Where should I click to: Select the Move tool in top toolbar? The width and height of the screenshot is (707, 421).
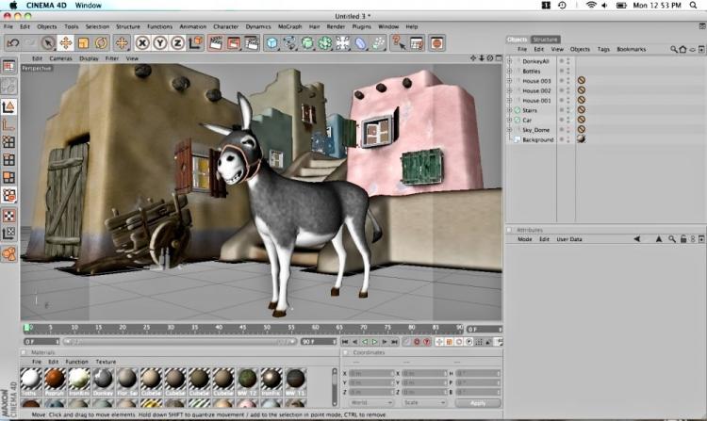coord(65,43)
